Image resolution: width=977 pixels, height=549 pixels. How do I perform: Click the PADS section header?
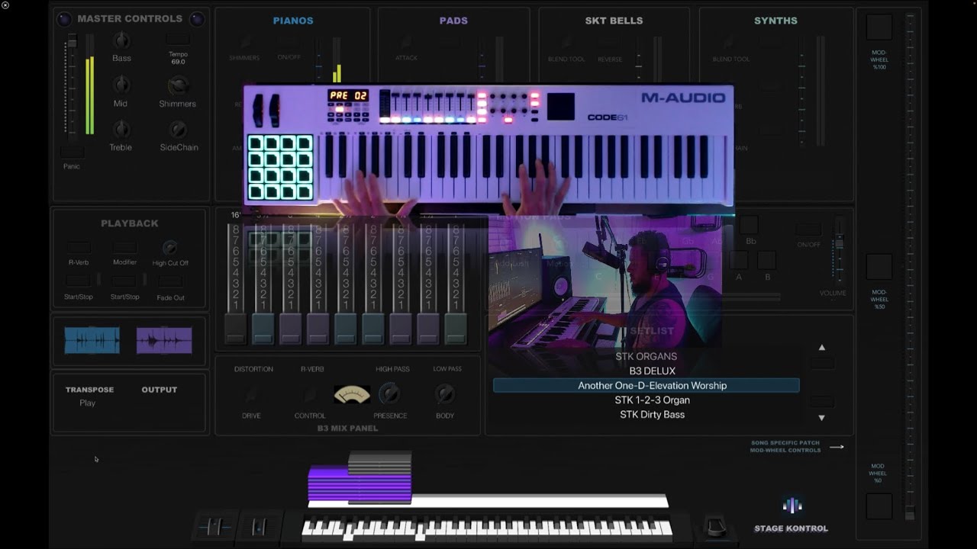pos(453,21)
